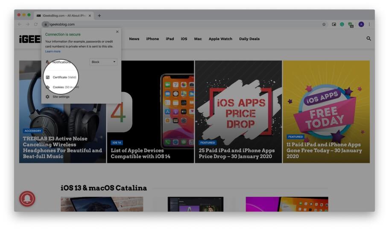Screen dimensions: 389x230
Task: Open the Daily Deals menu item
Action: click(x=249, y=39)
